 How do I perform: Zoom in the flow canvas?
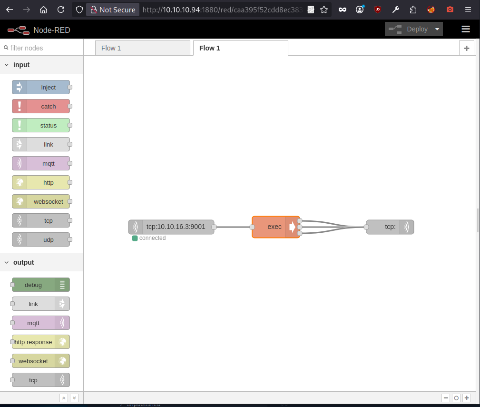(467, 398)
